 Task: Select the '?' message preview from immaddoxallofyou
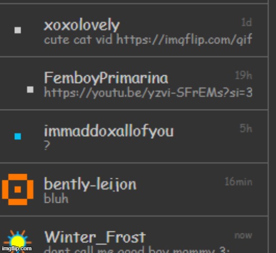[47, 146]
